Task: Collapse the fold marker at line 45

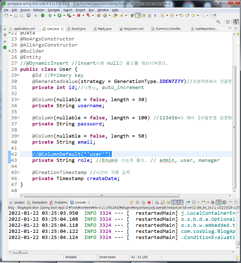Action: (18, 172)
